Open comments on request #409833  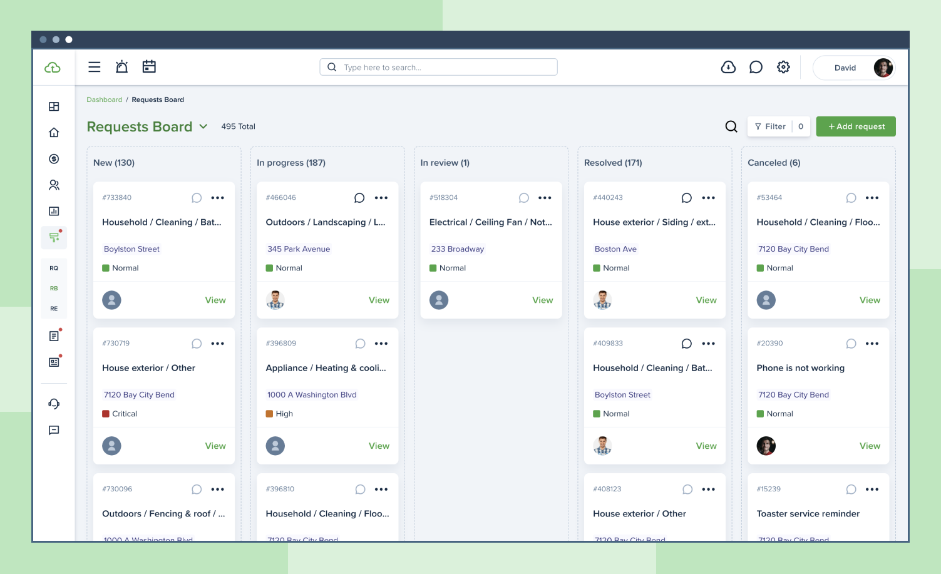(687, 344)
